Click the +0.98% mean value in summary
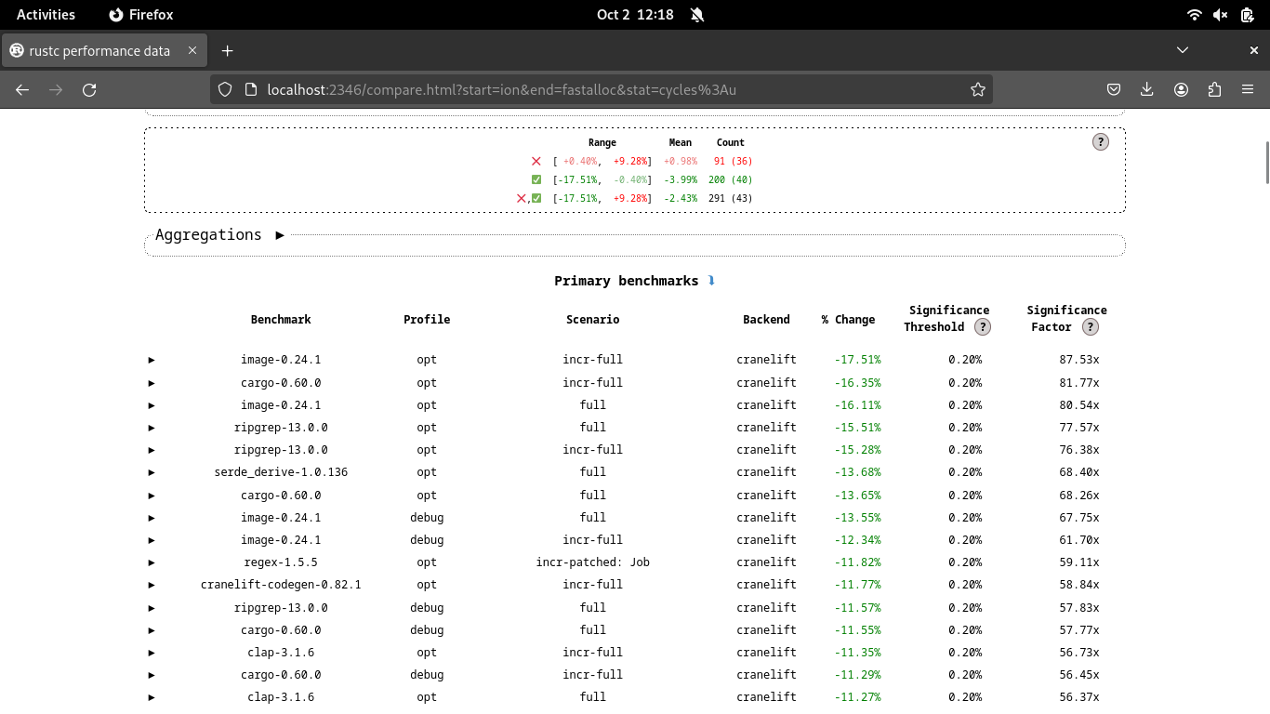Viewport: 1270px width, 714px height. point(681,161)
